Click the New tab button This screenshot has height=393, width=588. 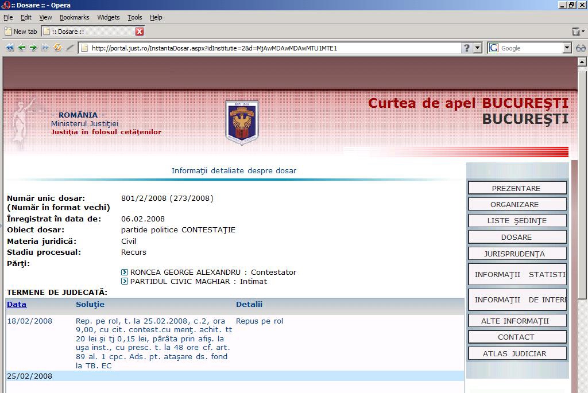pyautogui.click(x=21, y=32)
